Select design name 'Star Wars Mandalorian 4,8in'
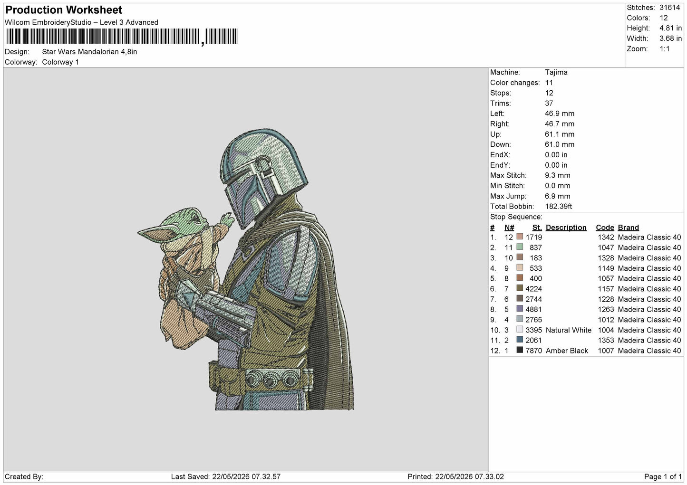This screenshot has height=485, width=687. pyautogui.click(x=89, y=52)
